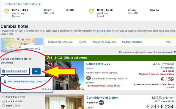Open the 'Dalma Flats' hotel title link
176x109 pixels.
[95, 64]
